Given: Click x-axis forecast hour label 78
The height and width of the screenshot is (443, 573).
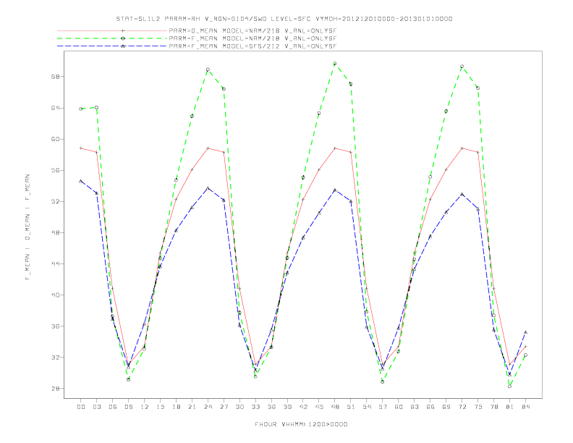Looking at the screenshot, I should pos(493,407).
